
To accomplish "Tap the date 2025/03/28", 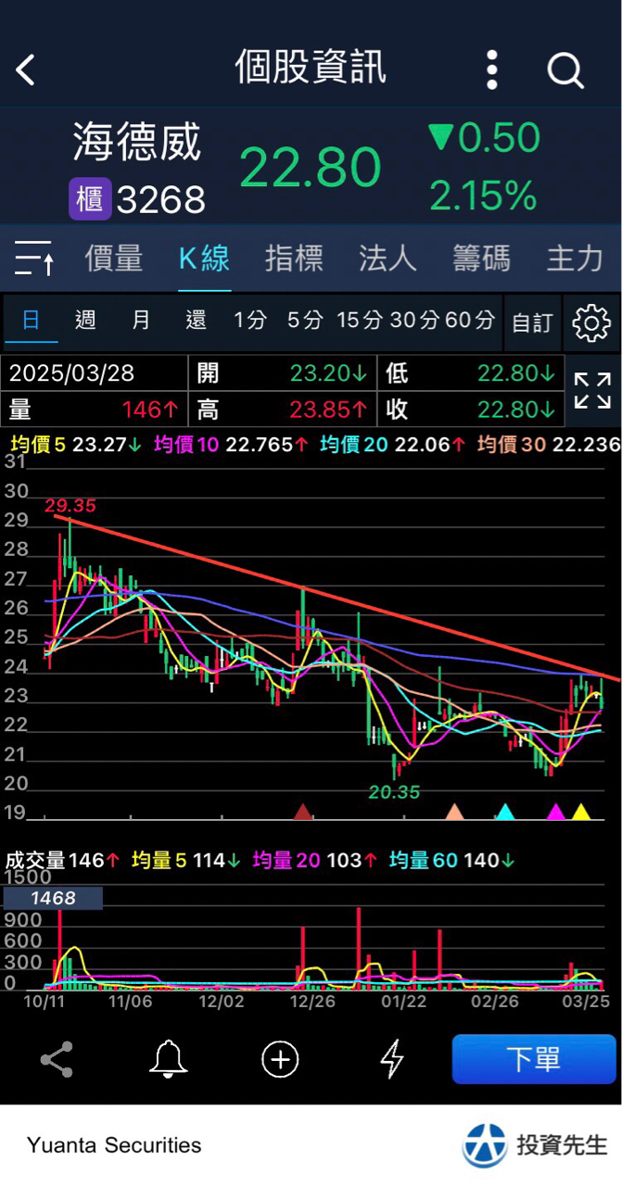I will [x=71, y=373].
